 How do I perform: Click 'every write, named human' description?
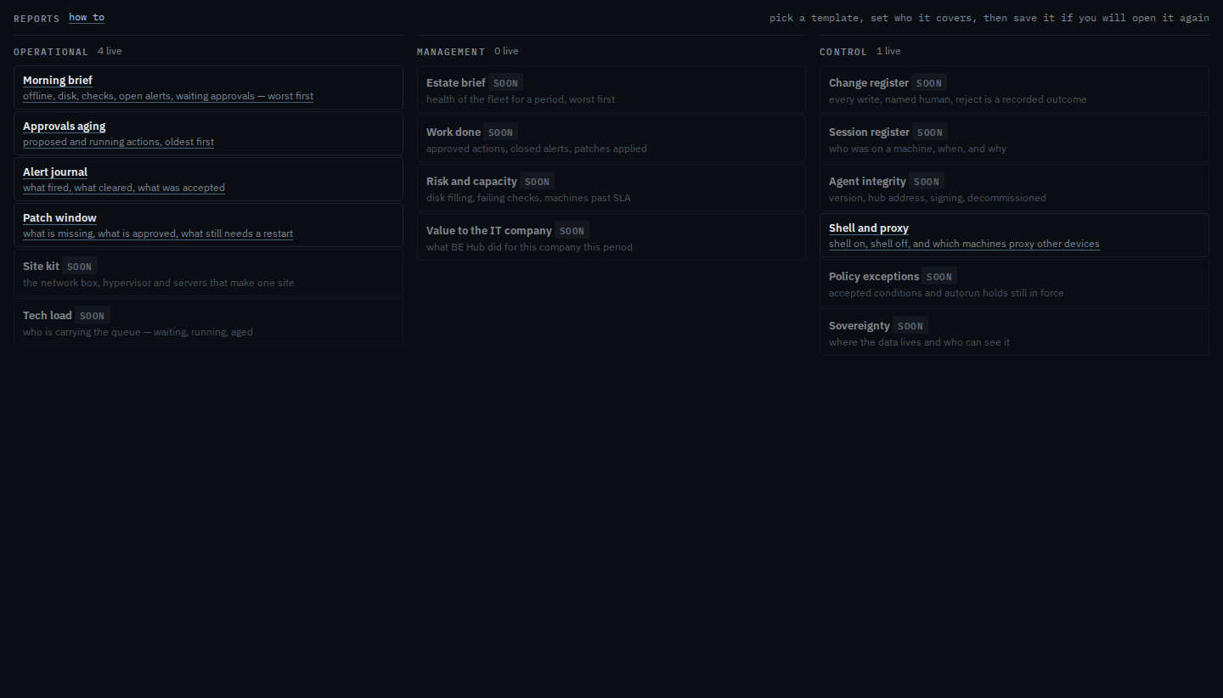[x=958, y=99]
